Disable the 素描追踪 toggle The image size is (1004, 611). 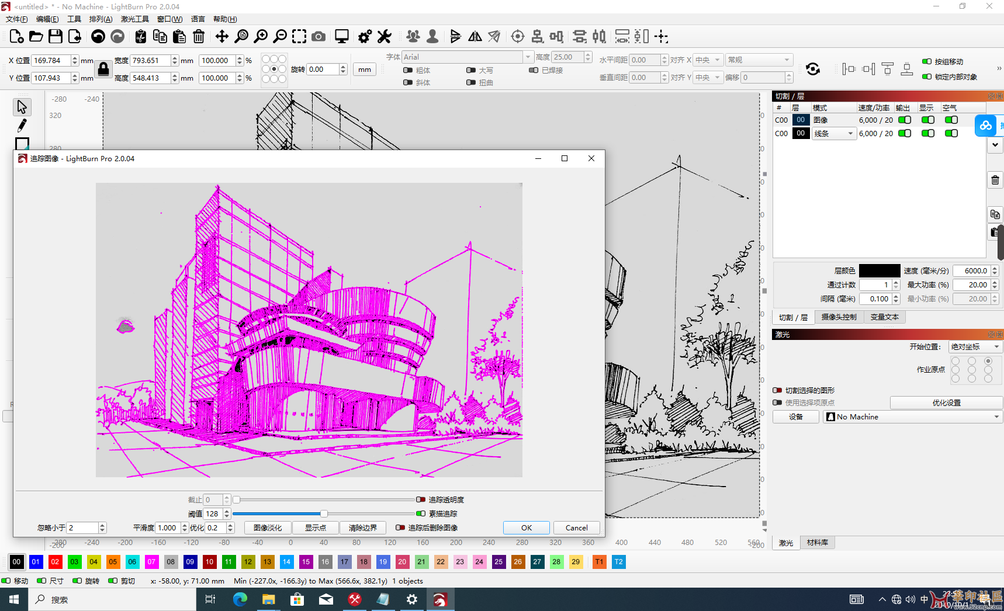[421, 513]
